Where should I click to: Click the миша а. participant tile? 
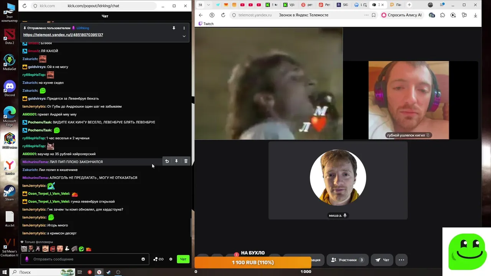tap(338, 180)
